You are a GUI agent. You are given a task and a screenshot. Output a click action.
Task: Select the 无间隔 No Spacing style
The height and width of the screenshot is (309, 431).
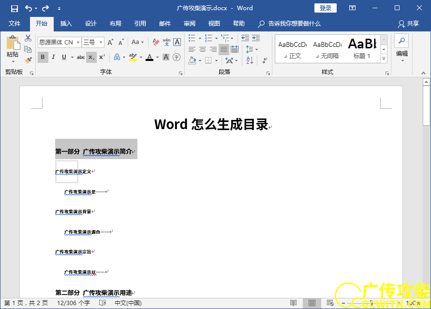coord(327,49)
